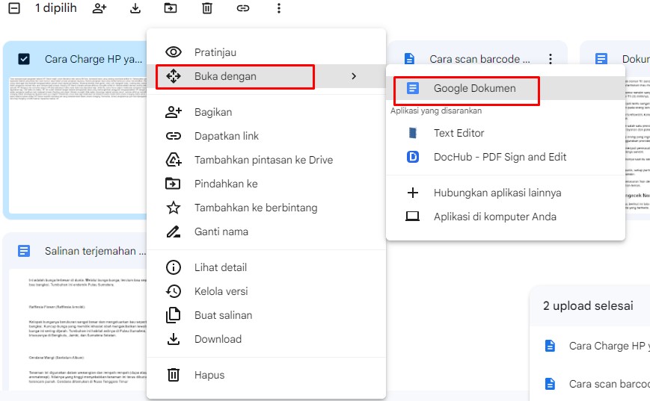Screen dimensions: 650x401
Task: Click the '1 dipilih' selection count label
Action: tap(56, 8)
